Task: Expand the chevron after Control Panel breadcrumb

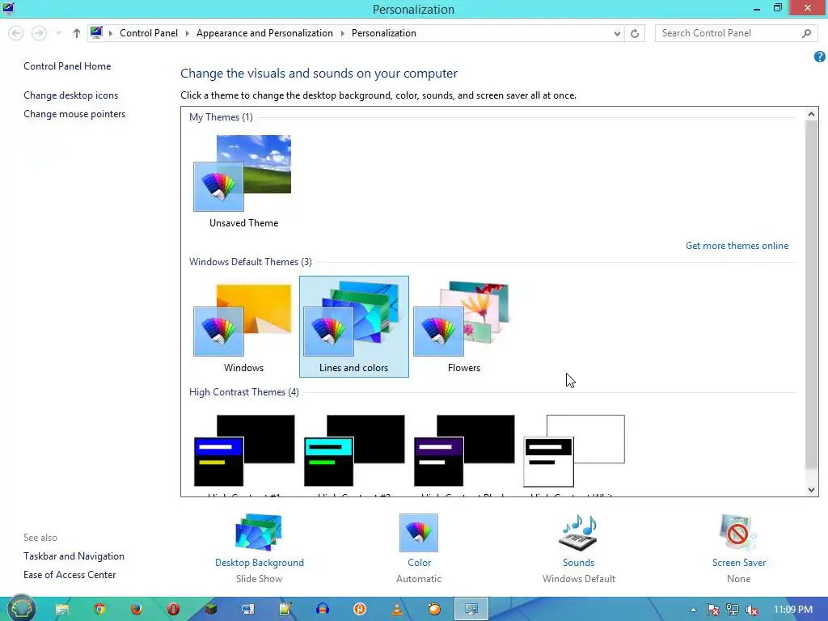Action: (187, 33)
